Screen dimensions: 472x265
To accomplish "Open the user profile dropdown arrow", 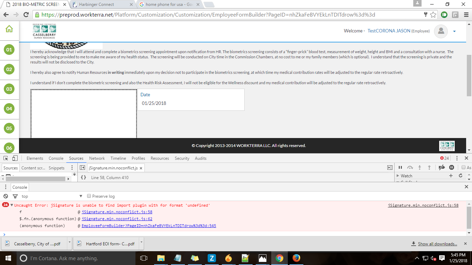I will coord(454,31).
